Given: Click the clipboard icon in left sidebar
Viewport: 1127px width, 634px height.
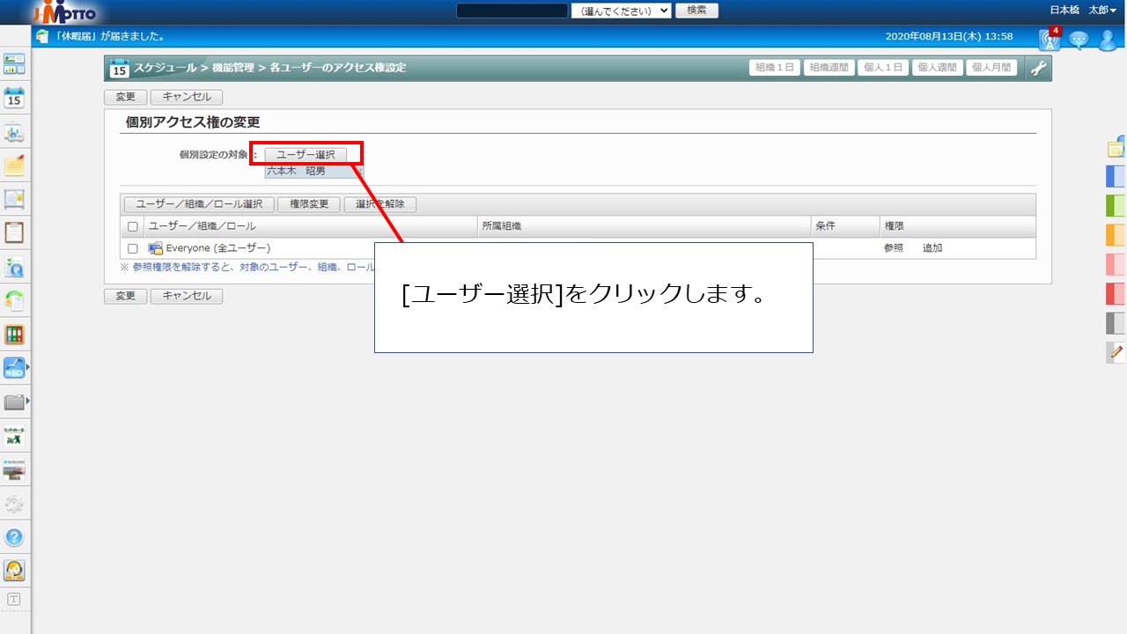Looking at the screenshot, I should pyautogui.click(x=14, y=232).
